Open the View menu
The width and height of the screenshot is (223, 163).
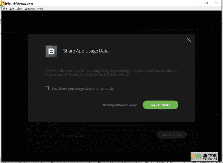pos(19,9)
